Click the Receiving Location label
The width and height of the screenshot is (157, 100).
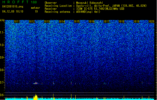(x=58, y=6)
